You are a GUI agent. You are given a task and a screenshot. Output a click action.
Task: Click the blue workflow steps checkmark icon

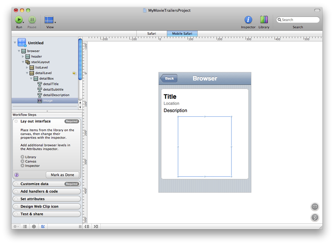click(43, 226)
